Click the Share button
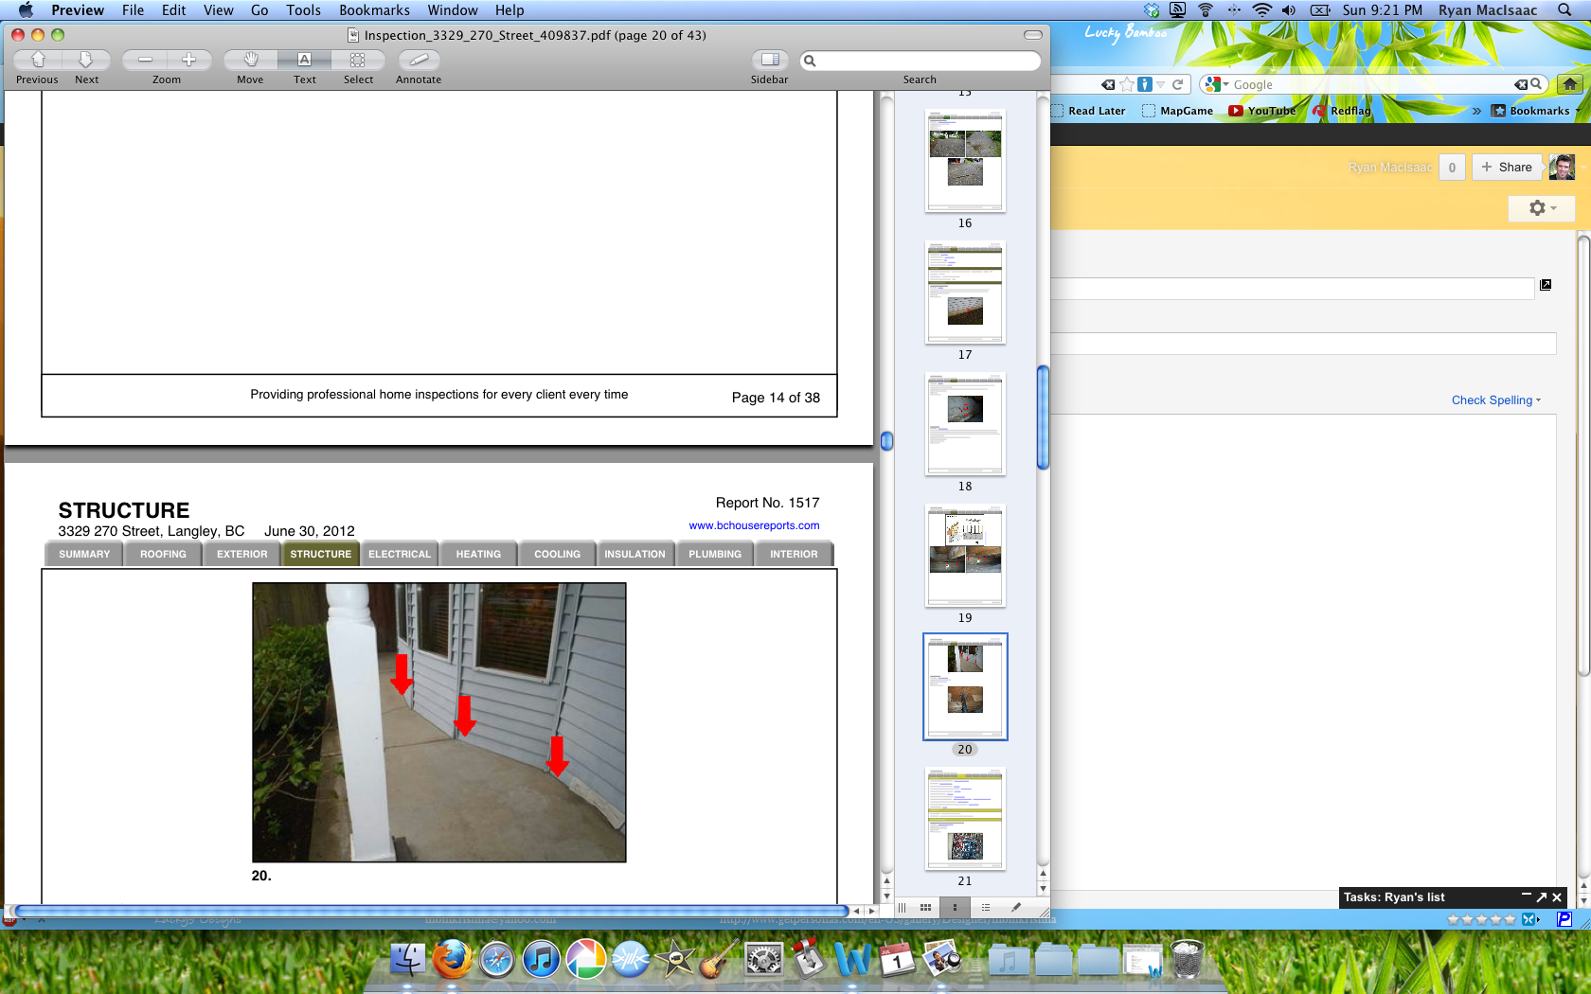The width and height of the screenshot is (1591, 994). pyautogui.click(x=1507, y=168)
